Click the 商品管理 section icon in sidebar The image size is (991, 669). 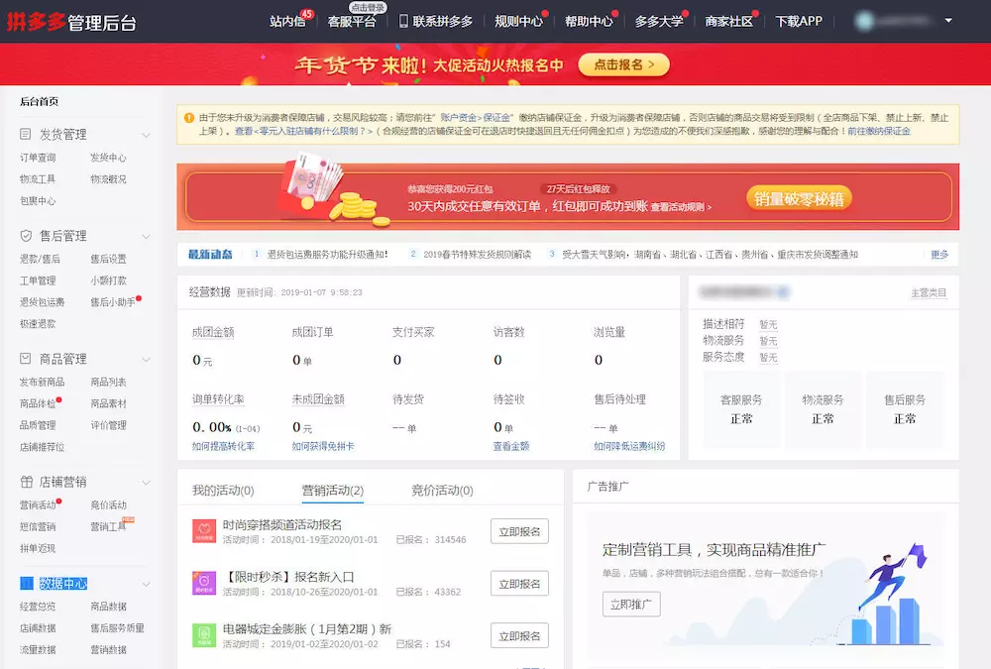click(27, 359)
